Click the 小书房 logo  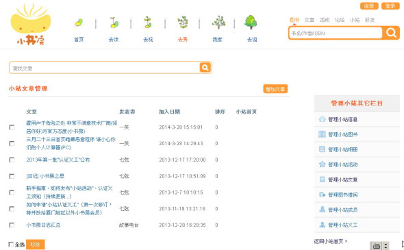[31, 24]
